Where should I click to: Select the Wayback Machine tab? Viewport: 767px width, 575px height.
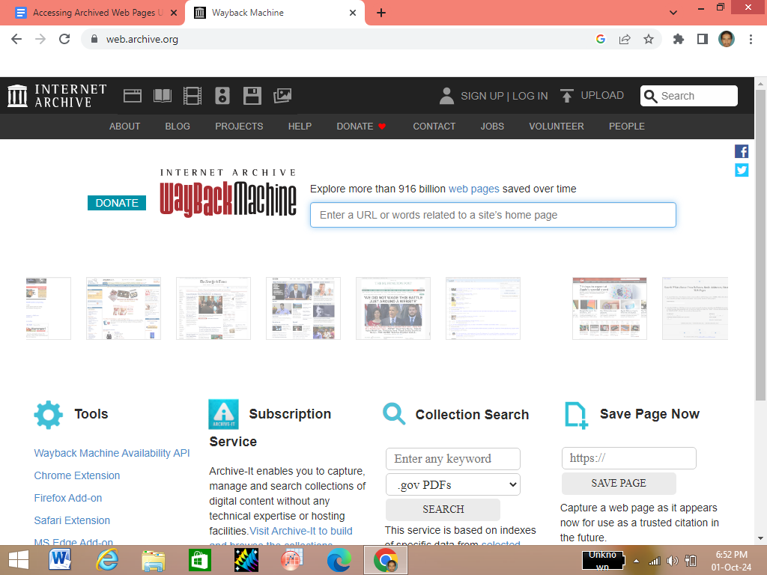click(275, 13)
